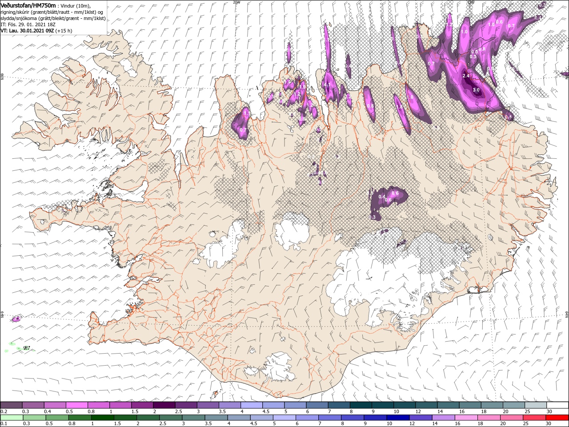The height and width of the screenshot is (427, 569).
Task: Select upper legend lavender swatch 4 to 4.5
Action: [x=252, y=405]
